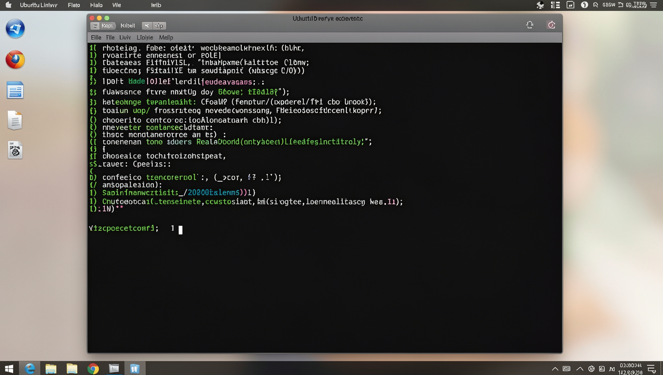Switch to the gray terminal app in the taskbar
The width and height of the screenshot is (663, 375).
(114, 368)
